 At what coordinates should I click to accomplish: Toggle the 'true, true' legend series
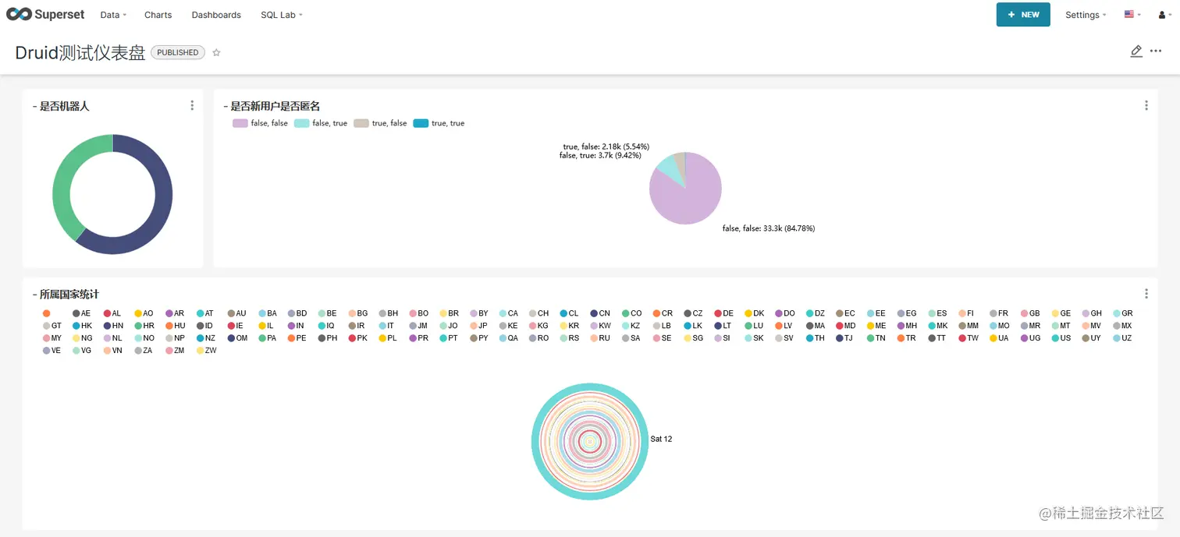pyautogui.click(x=439, y=123)
